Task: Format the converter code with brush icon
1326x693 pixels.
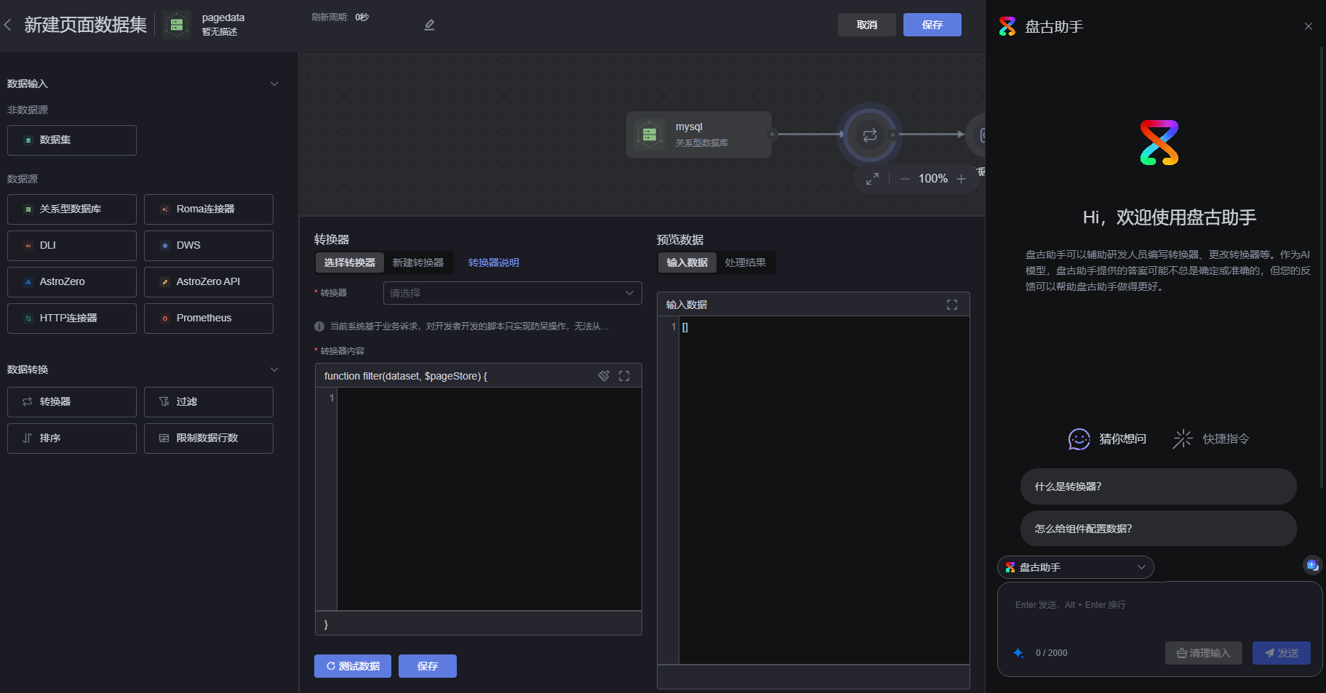Action: 604,376
